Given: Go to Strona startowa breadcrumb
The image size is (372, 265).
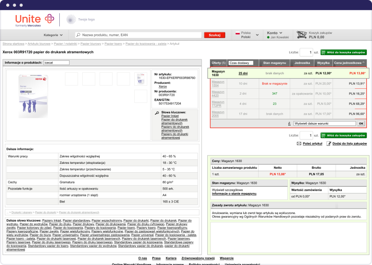Looking at the screenshot, I should click(13, 44).
